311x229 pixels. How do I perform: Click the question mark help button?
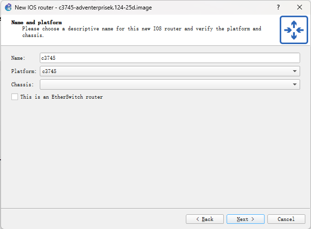pos(278,7)
